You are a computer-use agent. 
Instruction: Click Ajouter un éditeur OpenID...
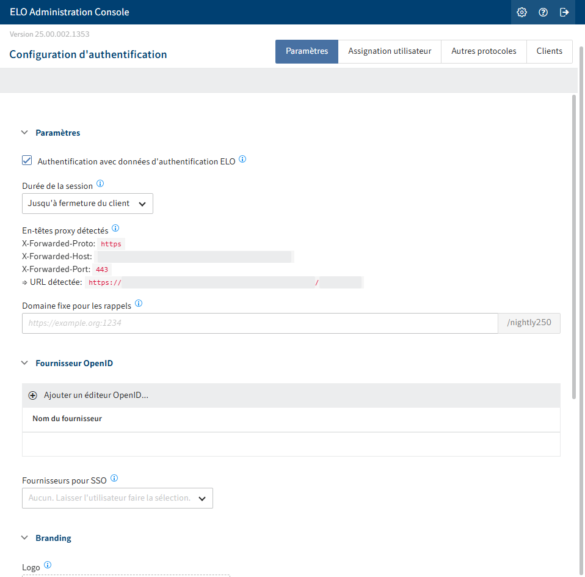[96, 395]
